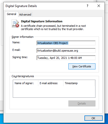Screen dimensions: 108x124
Task: Click the signer Name field
Action: pos(66,43)
